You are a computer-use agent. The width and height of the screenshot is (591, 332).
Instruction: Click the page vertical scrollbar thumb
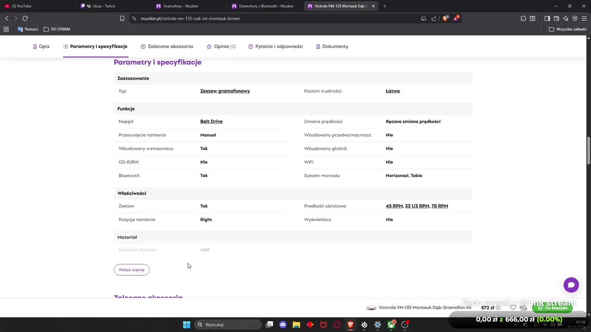(589, 151)
